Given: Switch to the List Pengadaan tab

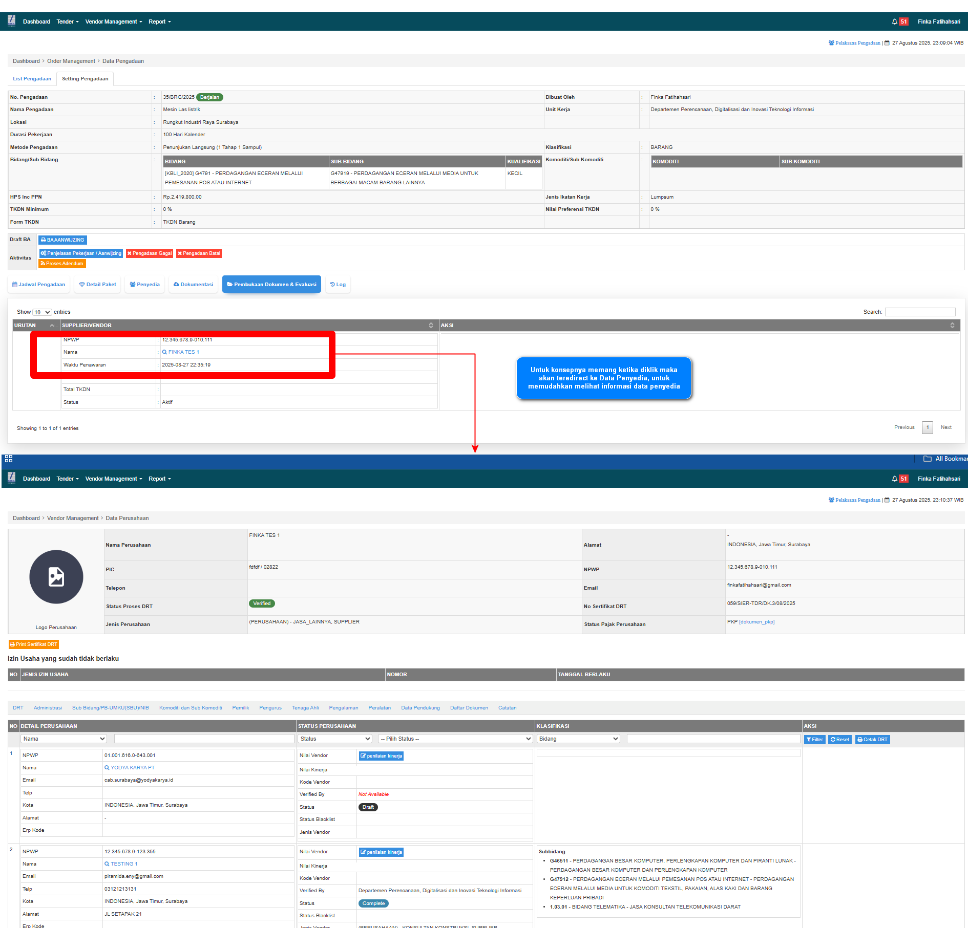Looking at the screenshot, I should click(32, 79).
